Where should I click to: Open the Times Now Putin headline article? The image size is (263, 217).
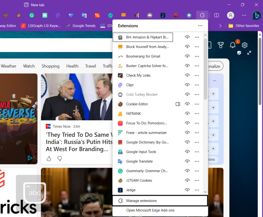(79, 142)
